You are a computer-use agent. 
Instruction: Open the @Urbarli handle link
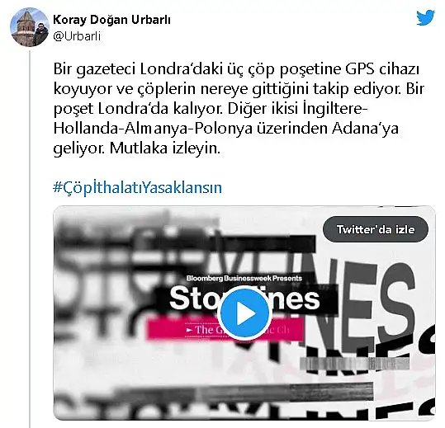(x=77, y=36)
